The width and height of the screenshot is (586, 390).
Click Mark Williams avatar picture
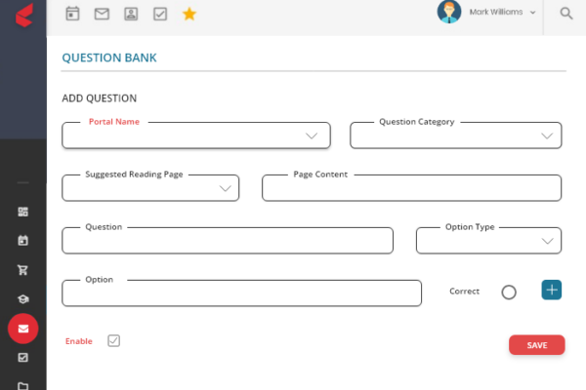449,12
